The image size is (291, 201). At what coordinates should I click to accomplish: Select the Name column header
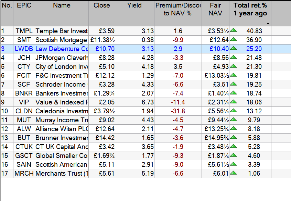pos(62,5)
